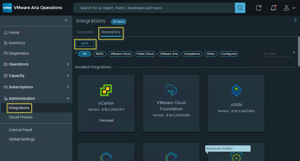Open the VMware Cloud Foundation tile
The image size is (300, 161).
171,103
